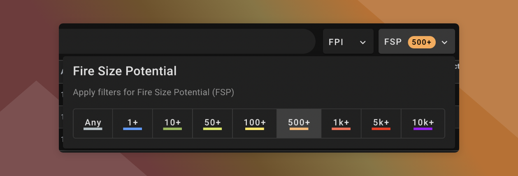Click the purple color bar under 10k+
Screen dimensions: 518x176
tap(423, 129)
